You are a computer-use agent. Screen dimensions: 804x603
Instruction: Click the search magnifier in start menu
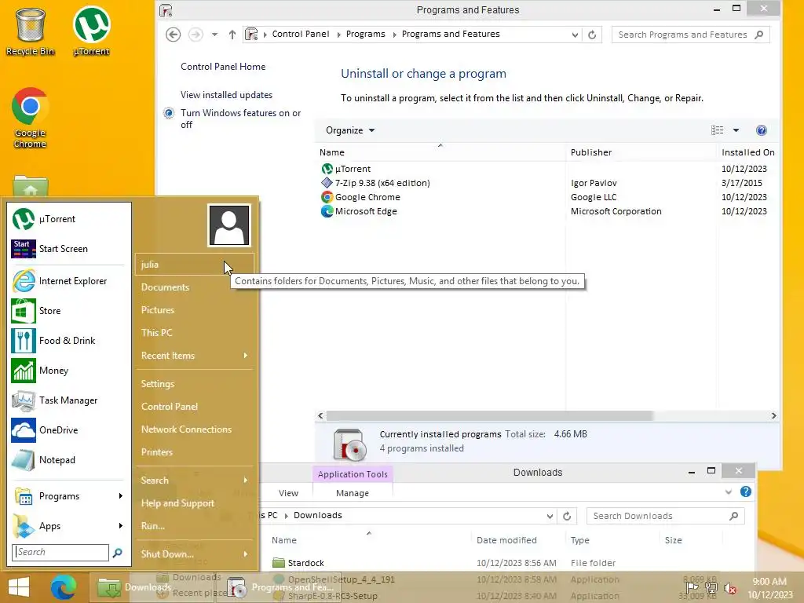(118, 552)
